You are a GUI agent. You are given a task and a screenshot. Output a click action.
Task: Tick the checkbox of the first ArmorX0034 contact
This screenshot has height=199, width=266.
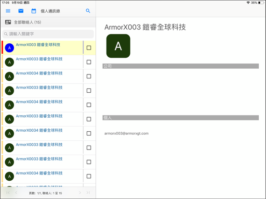pos(89,76)
